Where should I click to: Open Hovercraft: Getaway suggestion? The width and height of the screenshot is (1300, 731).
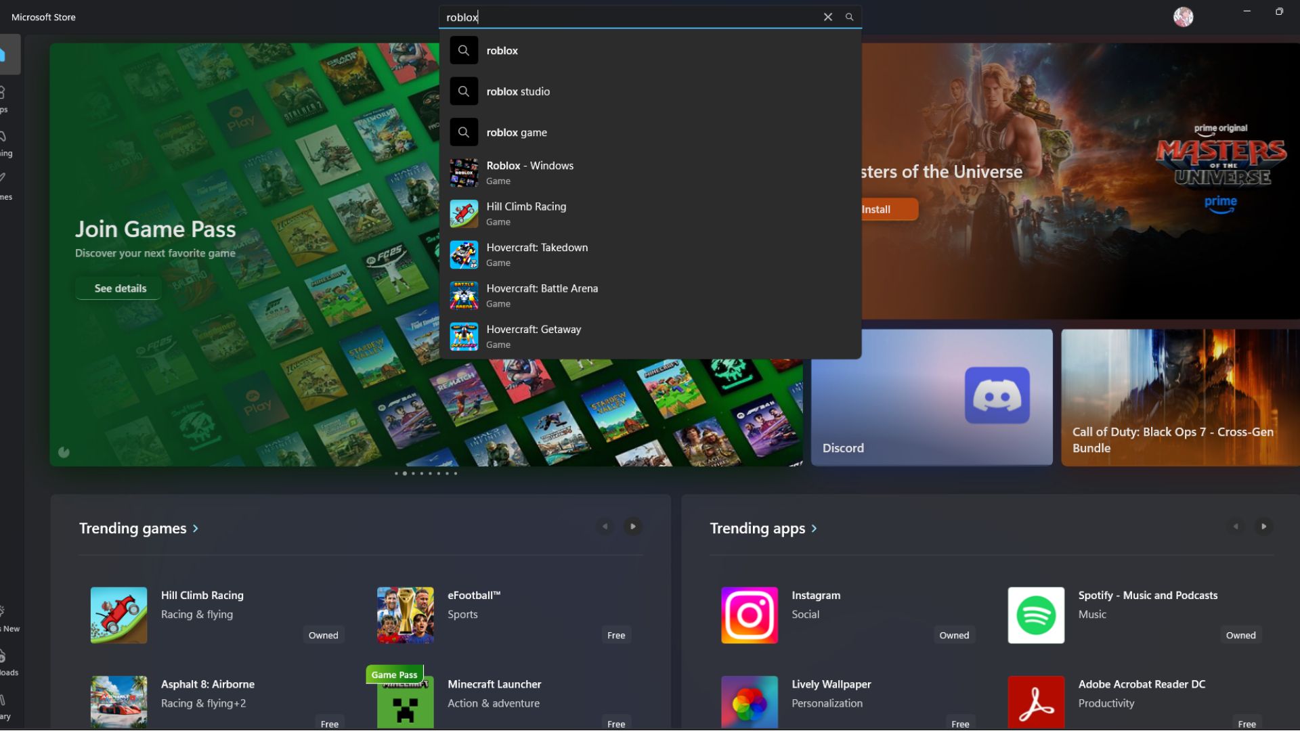[x=650, y=337]
